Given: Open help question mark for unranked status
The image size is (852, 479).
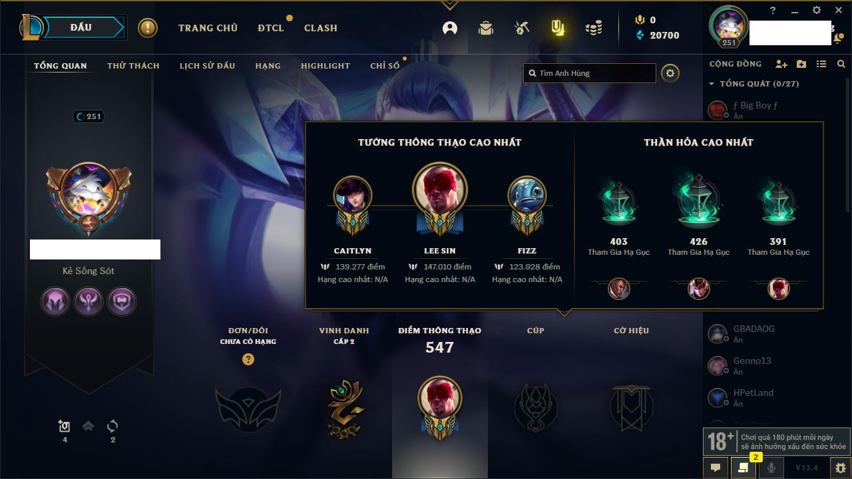Looking at the screenshot, I should tap(248, 359).
